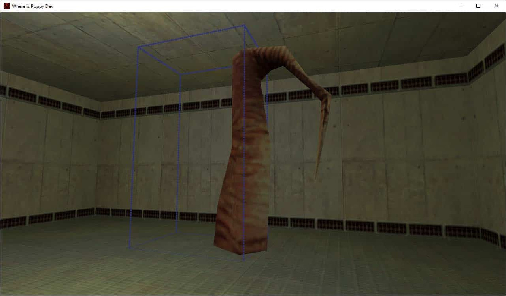This screenshot has height=296, width=506.
Task: Maximize the Where is Poppy Dev window
Action: pos(478,6)
